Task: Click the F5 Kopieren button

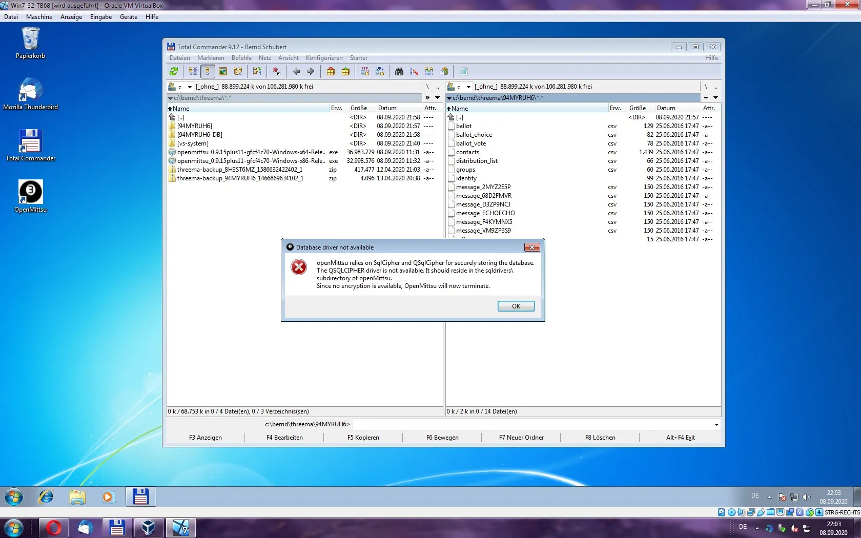Action: pyautogui.click(x=363, y=438)
